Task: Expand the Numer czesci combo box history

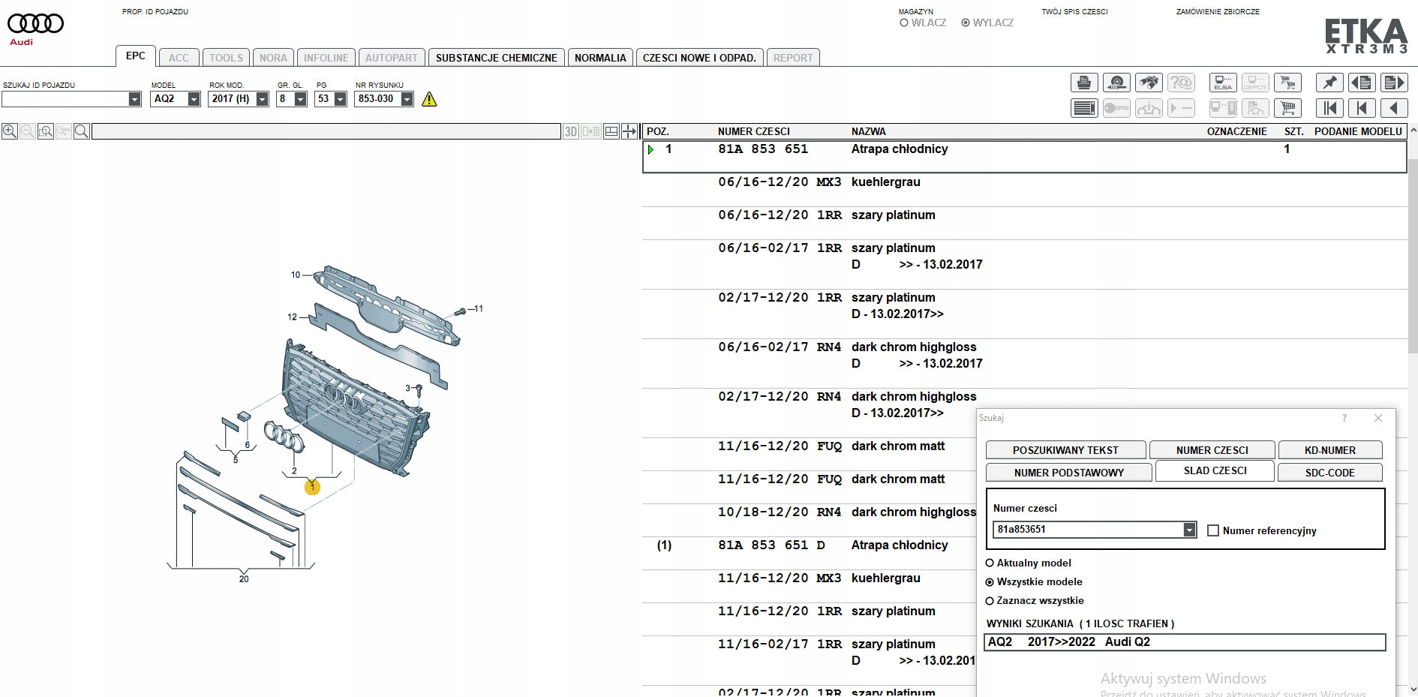Action: pos(1189,530)
